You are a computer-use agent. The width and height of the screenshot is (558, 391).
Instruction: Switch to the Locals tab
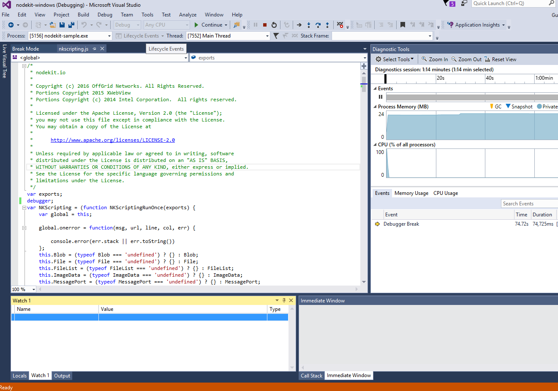click(x=19, y=376)
